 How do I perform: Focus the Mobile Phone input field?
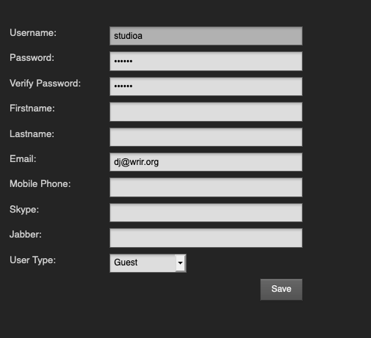206,187
